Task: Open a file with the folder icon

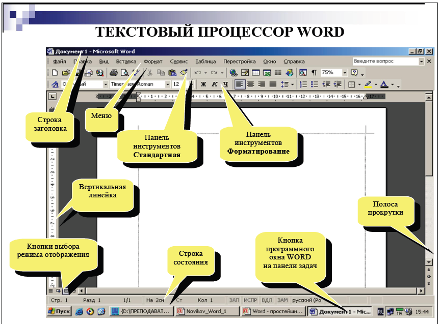Action: pyautogui.click(x=66, y=73)
